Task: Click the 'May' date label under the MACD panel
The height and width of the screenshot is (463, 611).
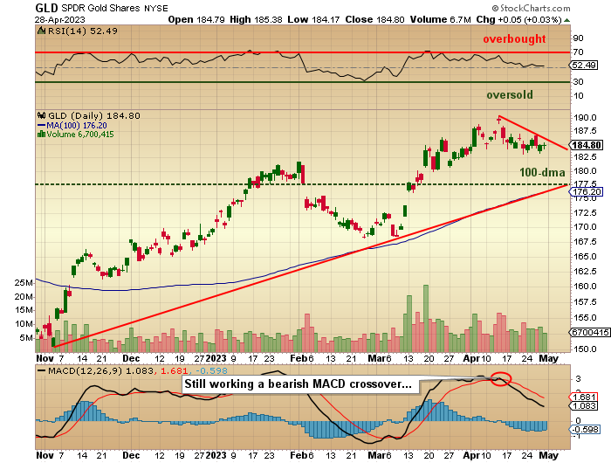Action: [548, 455]
